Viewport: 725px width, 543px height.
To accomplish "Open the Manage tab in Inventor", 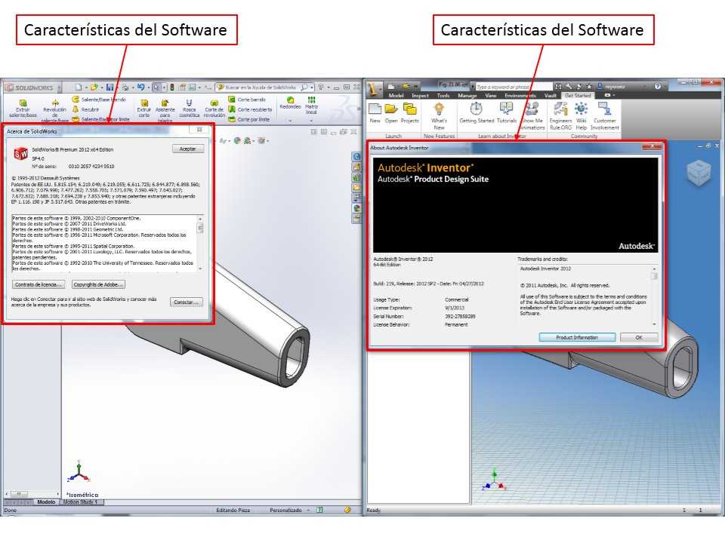I will 467,96.
